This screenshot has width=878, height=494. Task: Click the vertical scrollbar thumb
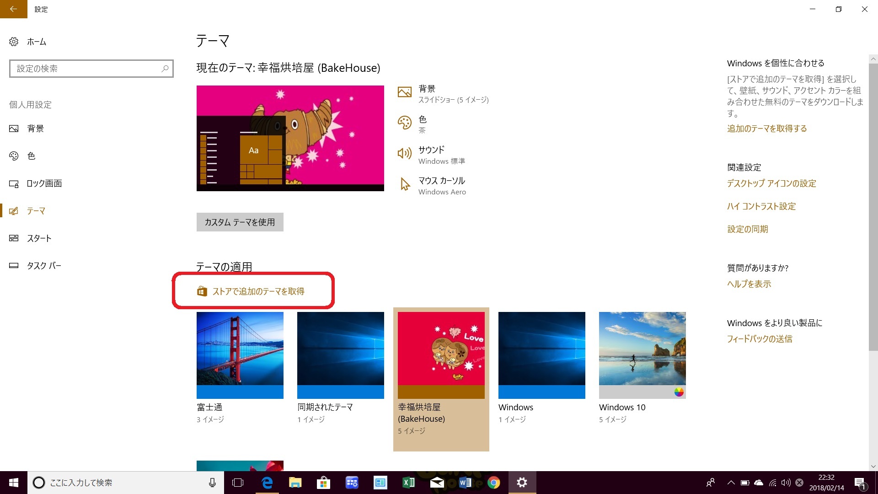[x=873, y=207]
